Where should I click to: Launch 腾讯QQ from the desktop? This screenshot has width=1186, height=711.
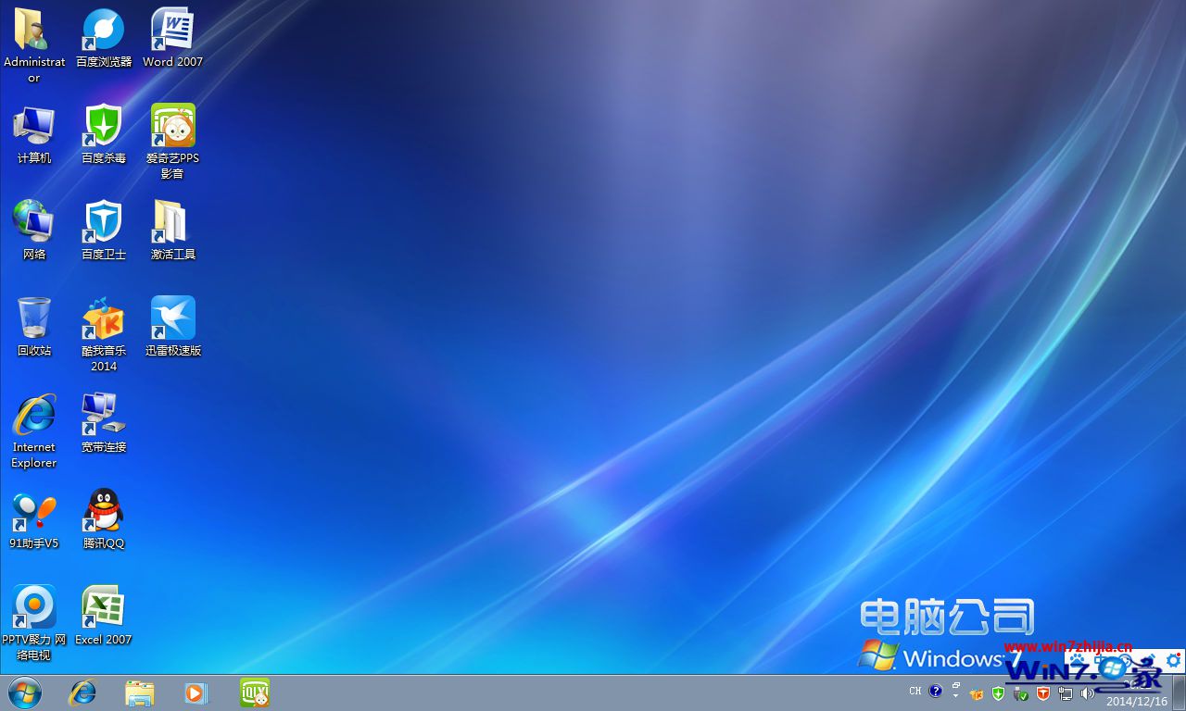click(x=103, y=509)
